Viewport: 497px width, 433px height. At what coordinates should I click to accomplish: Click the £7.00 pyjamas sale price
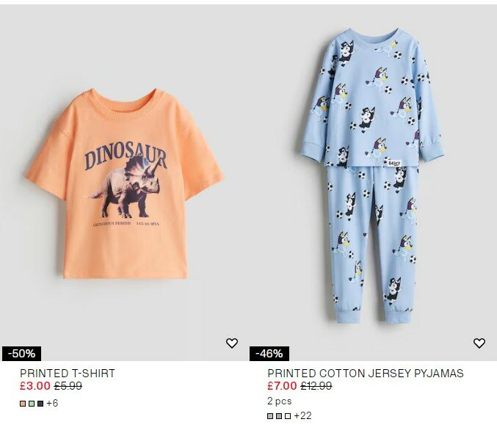(282, 386)
